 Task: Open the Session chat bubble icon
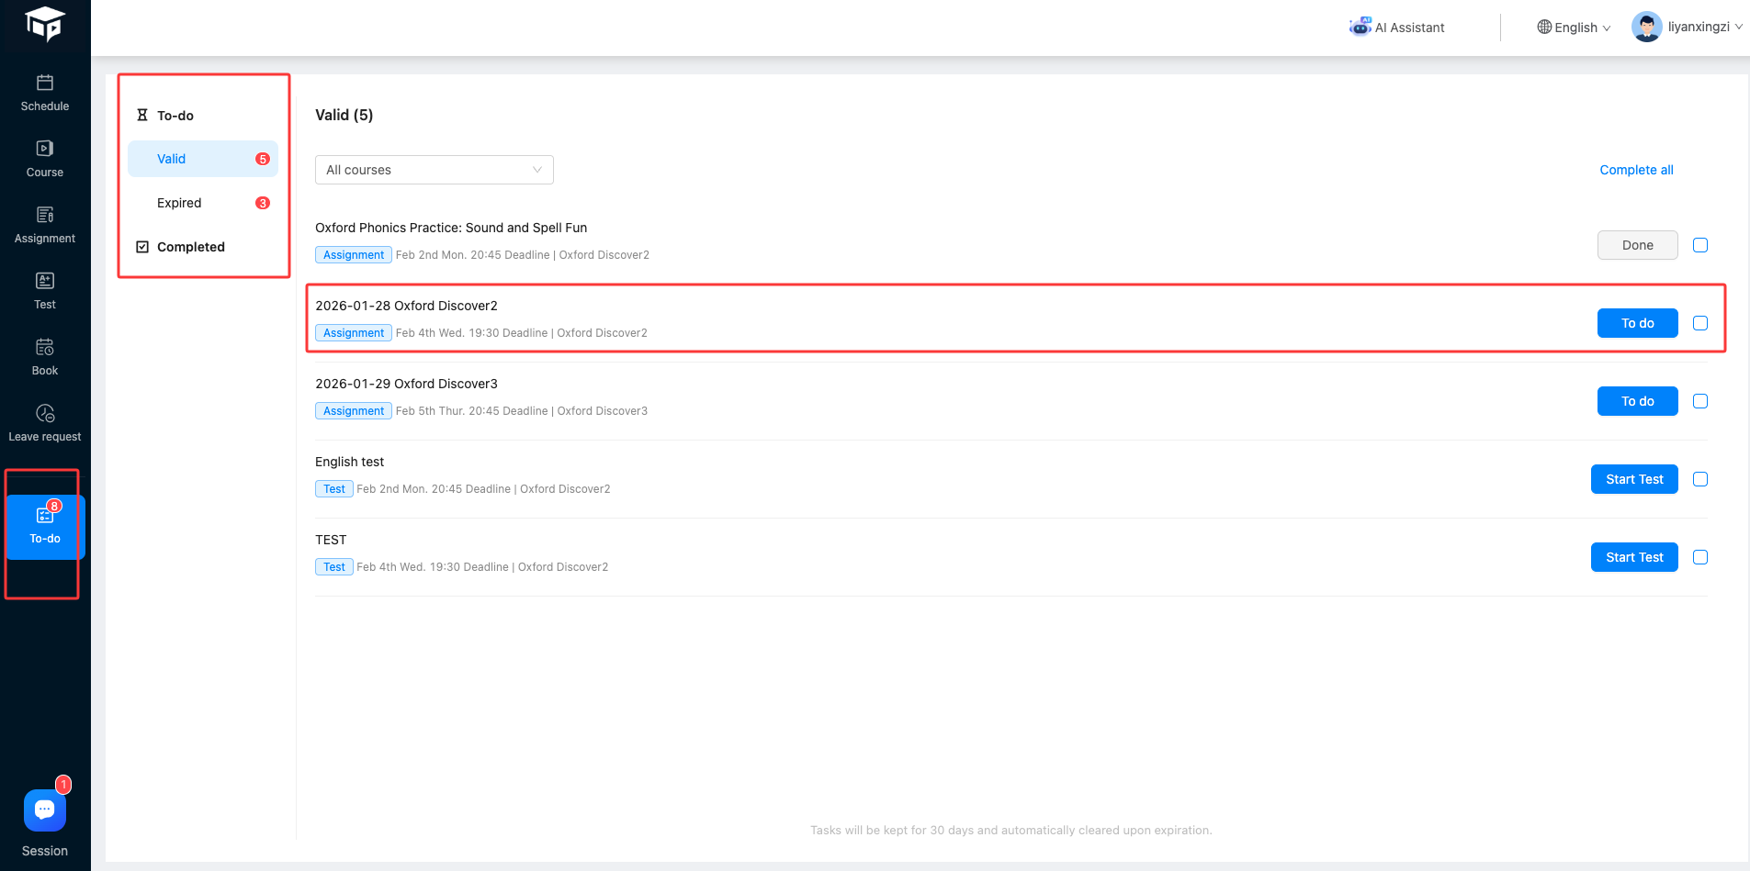[45, 810]
